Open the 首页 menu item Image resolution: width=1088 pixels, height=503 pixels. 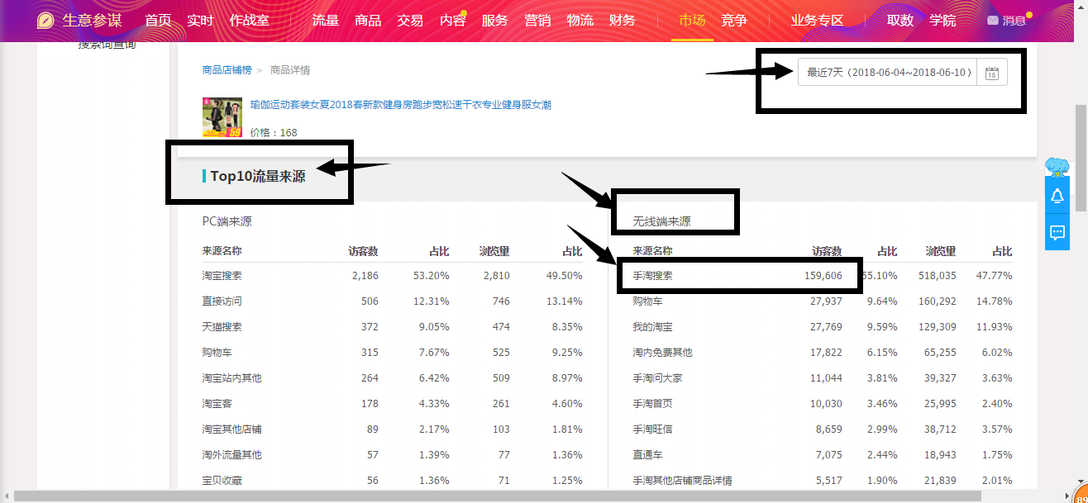click(158, 21)
